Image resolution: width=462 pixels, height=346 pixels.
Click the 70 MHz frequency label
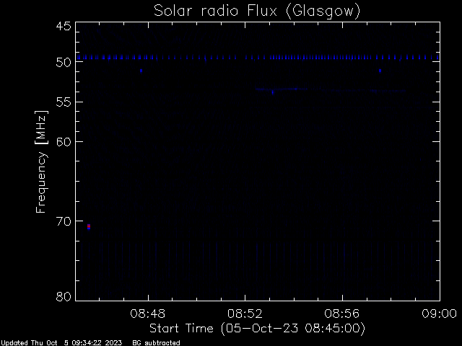coord(64,221)
